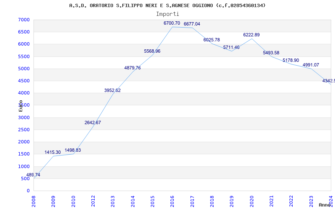
Task: Click the Euro y-axis title
Action: [21, 106]
